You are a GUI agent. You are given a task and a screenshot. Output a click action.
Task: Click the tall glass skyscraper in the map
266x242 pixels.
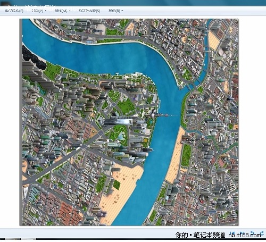118,122
